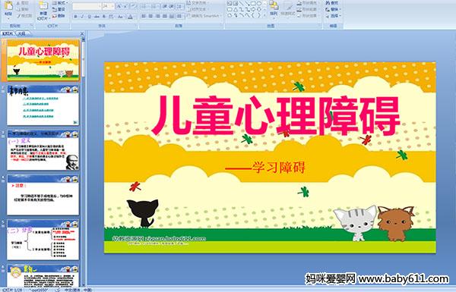This screenshot has height=292, width=456.
Task: Open the Select dropdown in editing group
Action: pyautogui.click(x=333, y=16)
